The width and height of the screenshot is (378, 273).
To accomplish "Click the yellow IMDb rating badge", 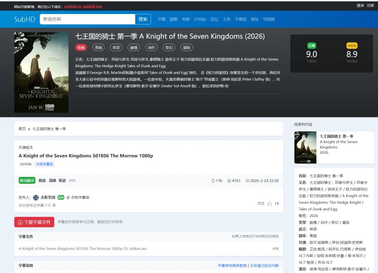I will (352, 45).
